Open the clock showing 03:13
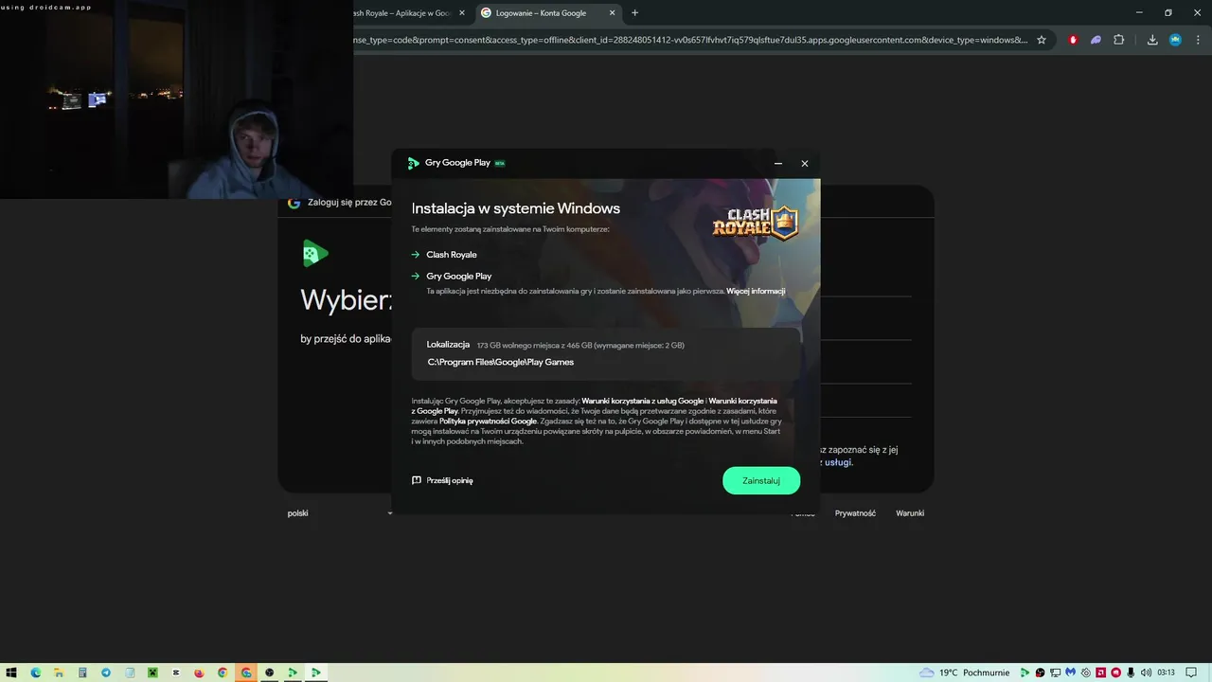Image resolution: width=1212 pixels, height=682 pixels. (x=1166, y=673)
